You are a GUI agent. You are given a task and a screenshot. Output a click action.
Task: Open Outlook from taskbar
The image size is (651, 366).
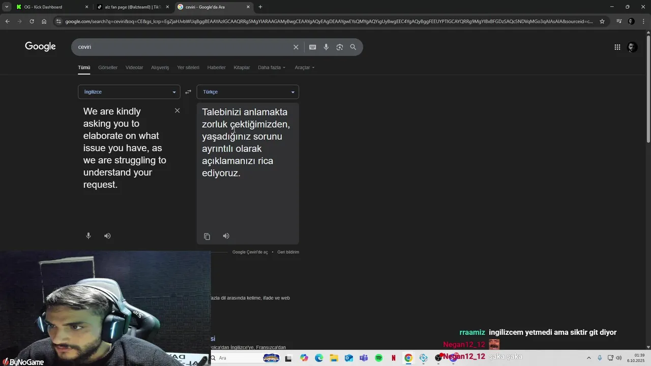[x=349, y=358]
